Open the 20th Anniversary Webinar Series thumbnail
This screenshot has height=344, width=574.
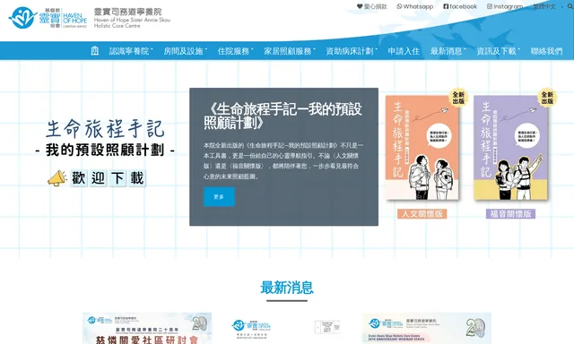click(x=427, y=328)
